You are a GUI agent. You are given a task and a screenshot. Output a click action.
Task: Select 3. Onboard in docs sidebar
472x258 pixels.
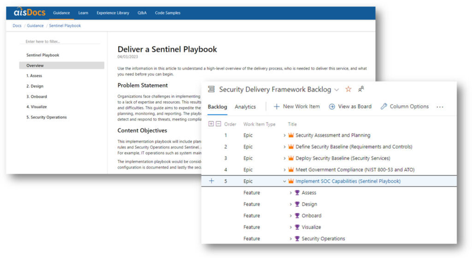pos(36,97)
